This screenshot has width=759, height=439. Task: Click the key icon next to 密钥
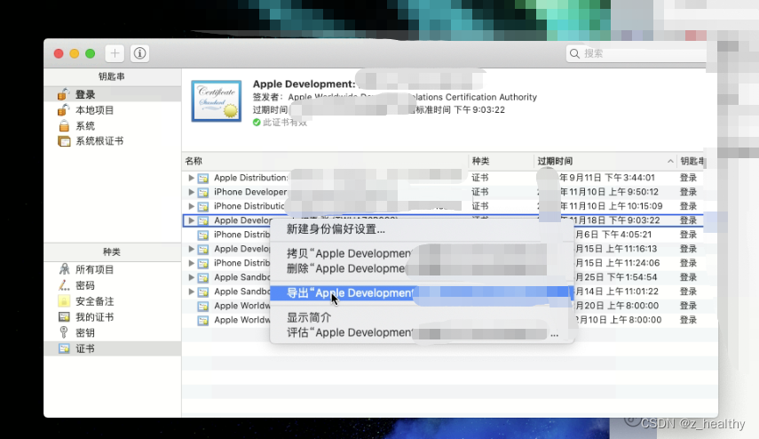click(63, 332)
